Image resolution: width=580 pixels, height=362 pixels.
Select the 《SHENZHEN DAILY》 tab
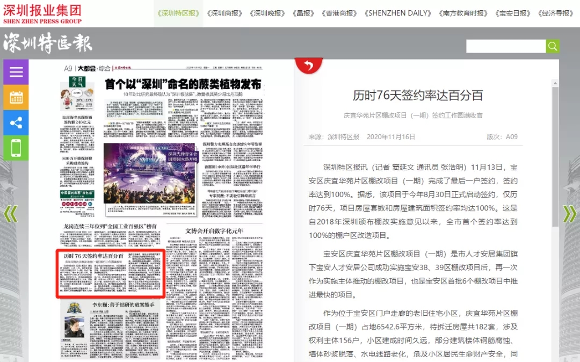[x=397, y=13]
